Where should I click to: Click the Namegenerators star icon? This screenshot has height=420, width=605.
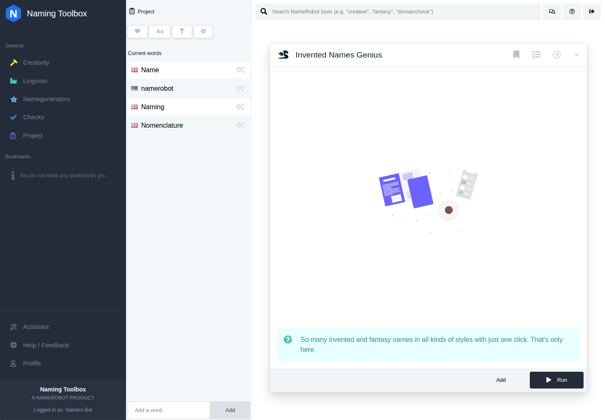click(x=14, y=99)
